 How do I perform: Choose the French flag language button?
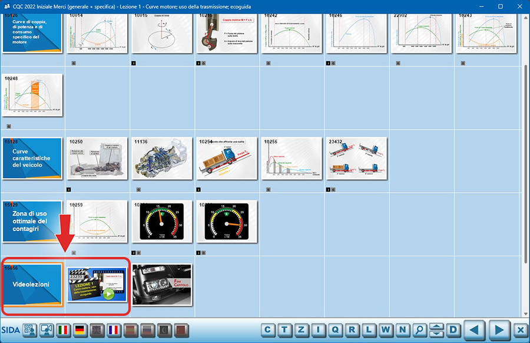click(113, 329)
